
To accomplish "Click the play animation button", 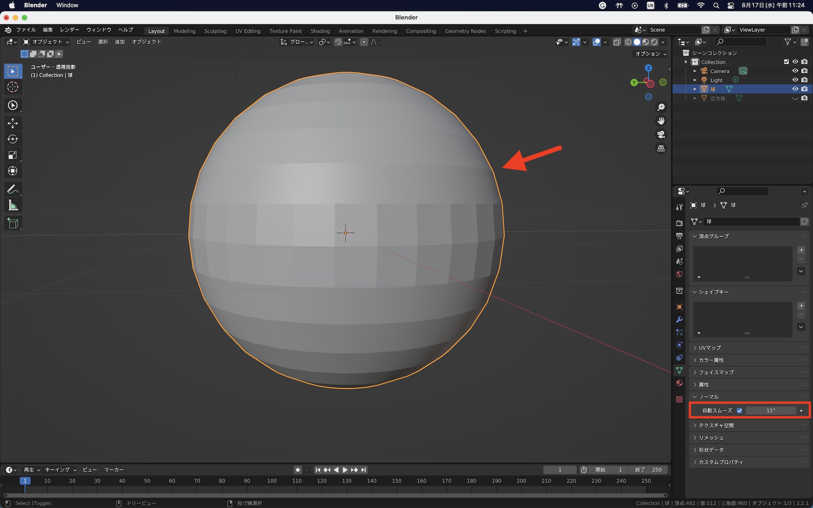I will 345,470.
